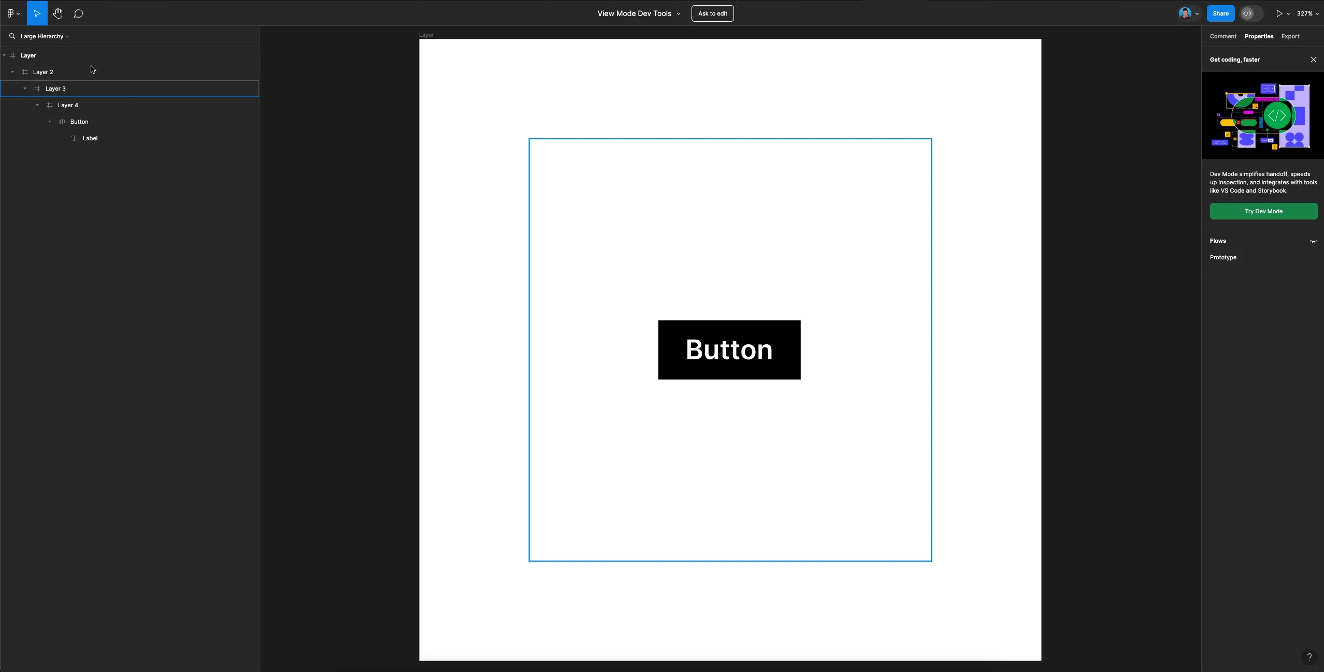This screenshot has width=1324, height=672.
Task: Open the 327% zoom dropdown
Action: pos(1307,13)
